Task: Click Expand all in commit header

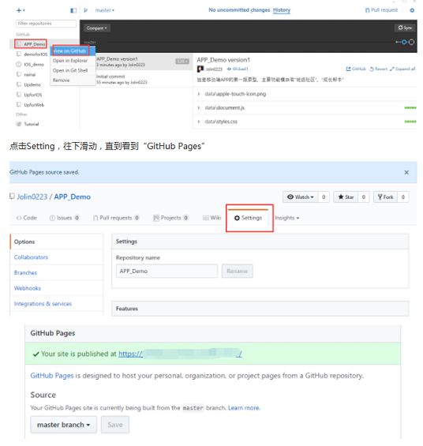Action: [402, 69]
